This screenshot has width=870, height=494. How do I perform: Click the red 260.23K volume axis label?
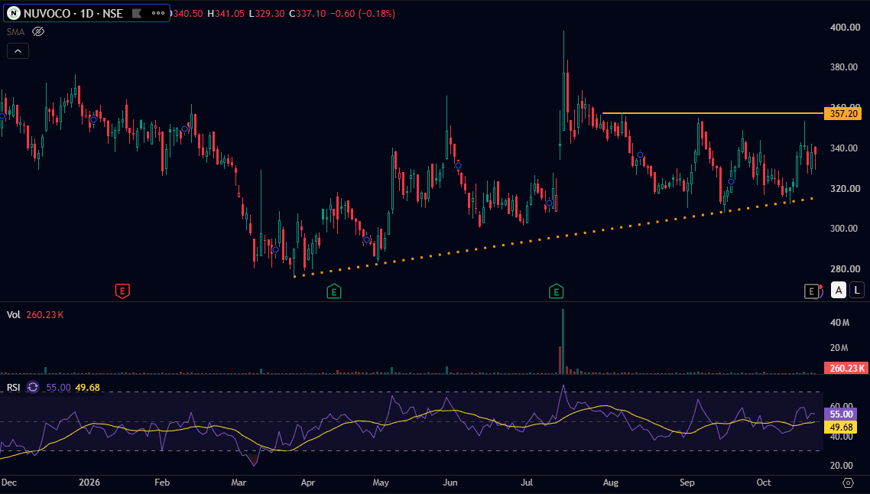coord(846,368)
